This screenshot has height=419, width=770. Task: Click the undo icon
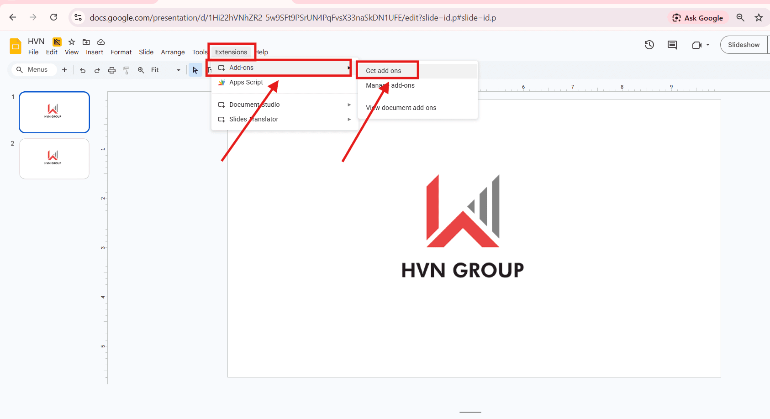coord(82,69)
